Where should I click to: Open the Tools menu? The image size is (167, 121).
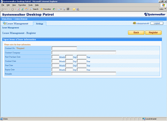tap(31, 5)
